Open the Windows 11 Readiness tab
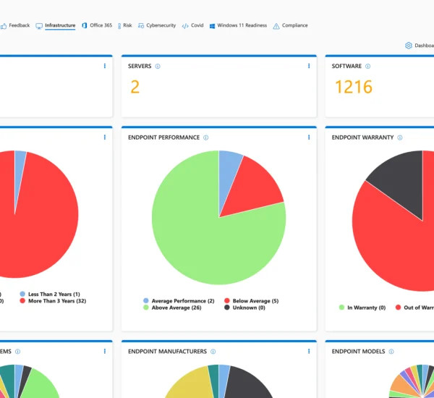Viewport: 434px width, 398px height. click(238, 25)
